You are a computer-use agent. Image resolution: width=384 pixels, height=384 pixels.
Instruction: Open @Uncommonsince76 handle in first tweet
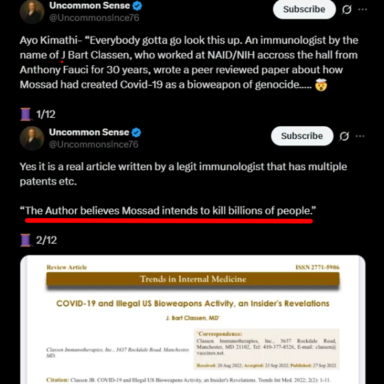pos(94,18)
